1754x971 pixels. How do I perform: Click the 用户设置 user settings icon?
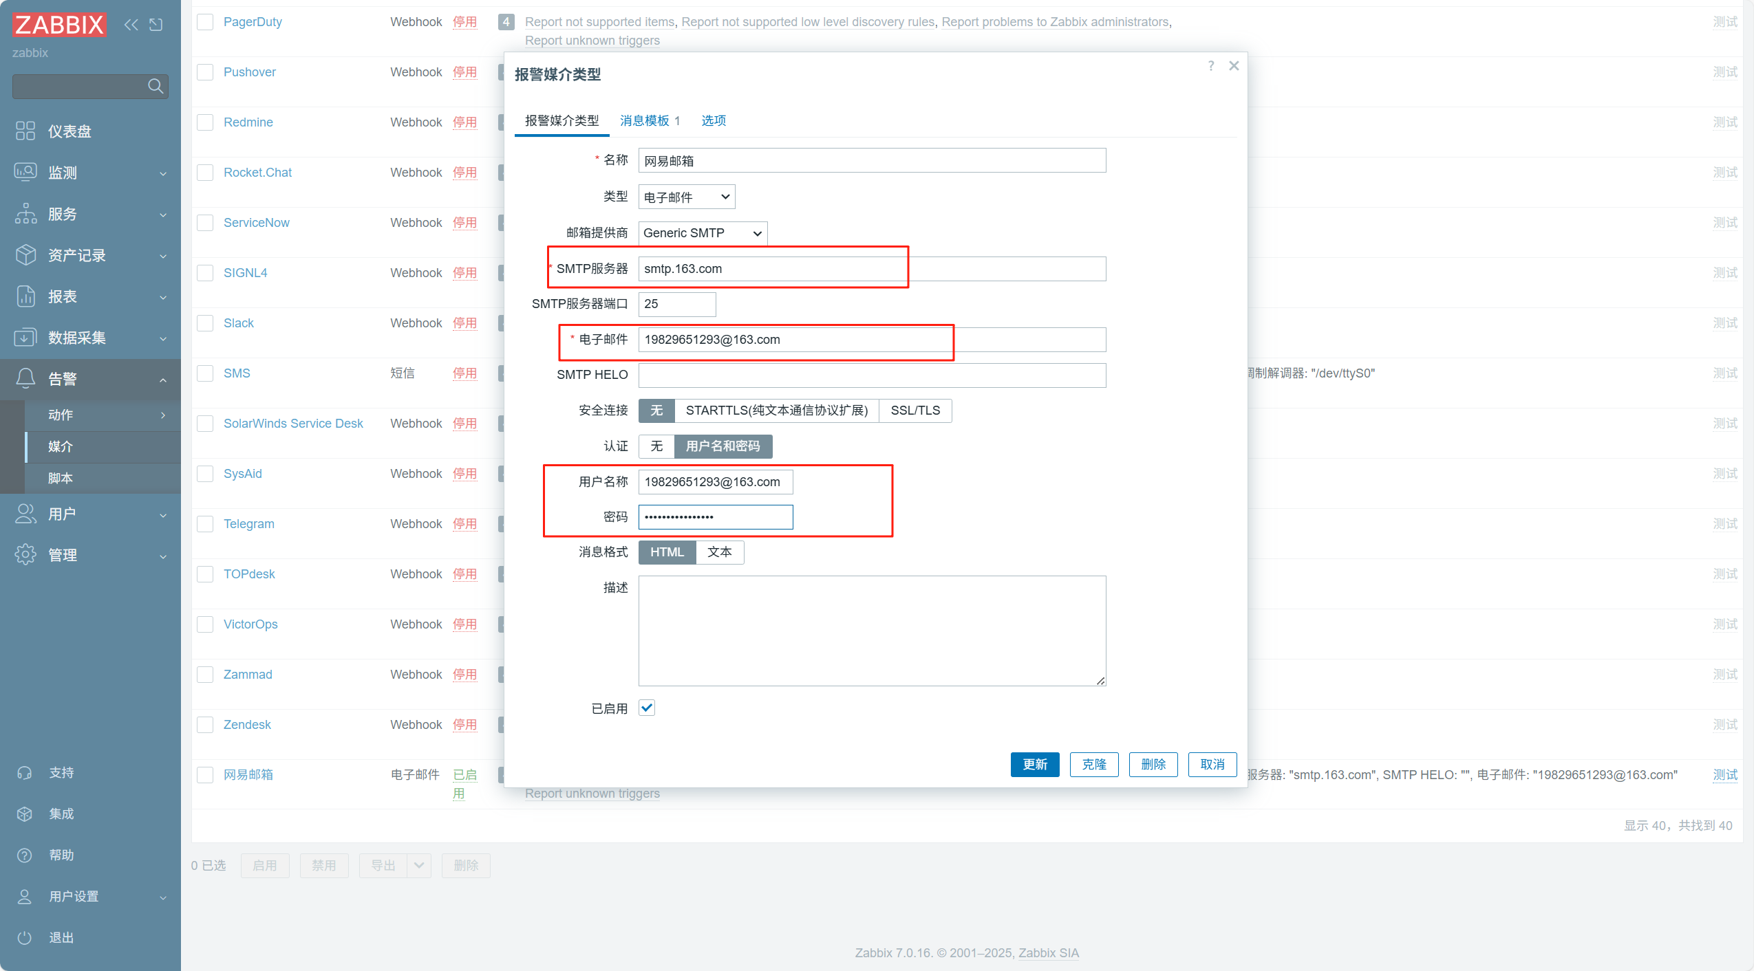(25, 896)
